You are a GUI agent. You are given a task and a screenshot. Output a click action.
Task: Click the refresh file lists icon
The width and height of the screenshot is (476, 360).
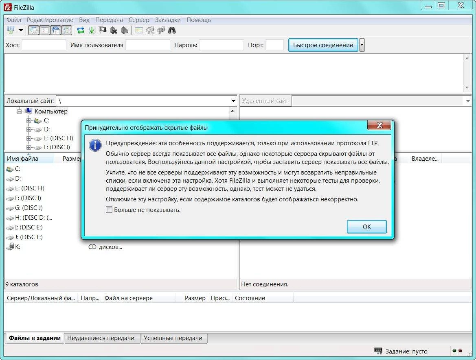click(81, 31)
